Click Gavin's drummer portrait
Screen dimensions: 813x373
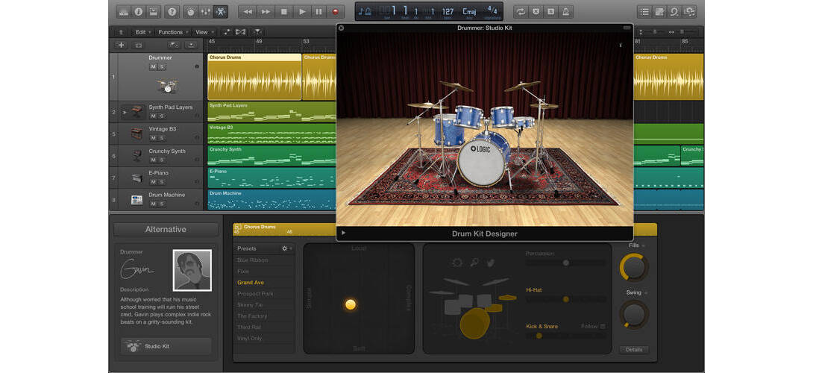click(x=192, y=270)
